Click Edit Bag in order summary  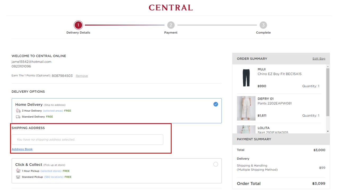point(319,59)
